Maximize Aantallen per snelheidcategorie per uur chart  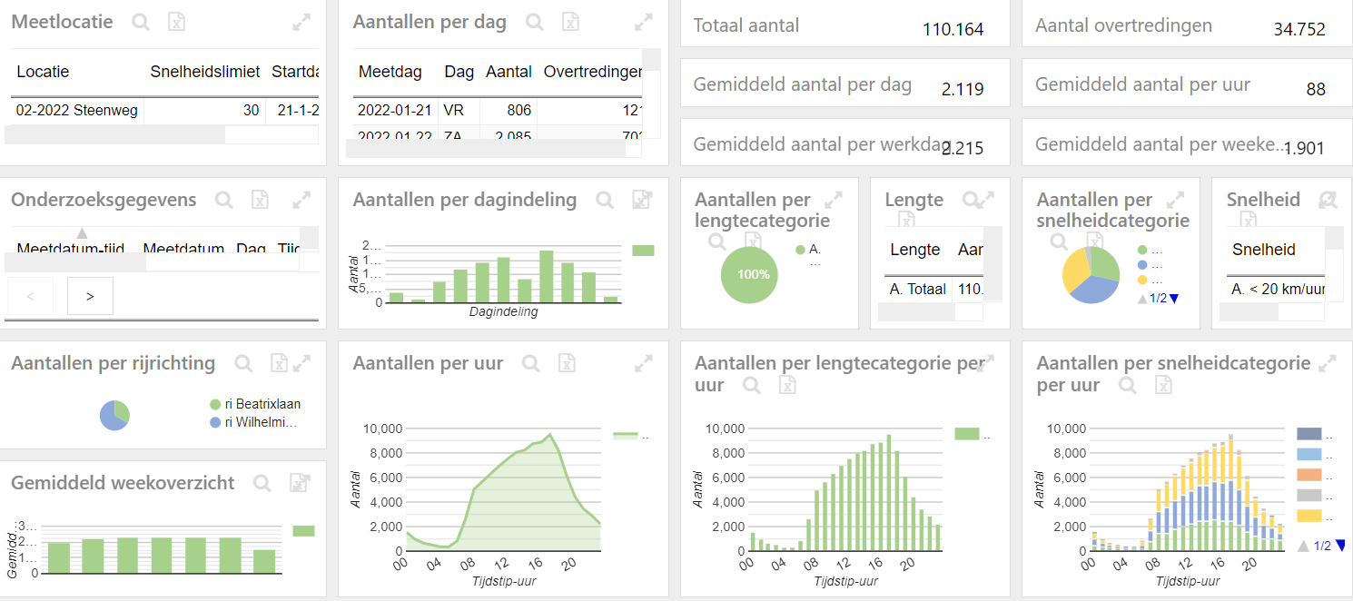click(1328, 364)
